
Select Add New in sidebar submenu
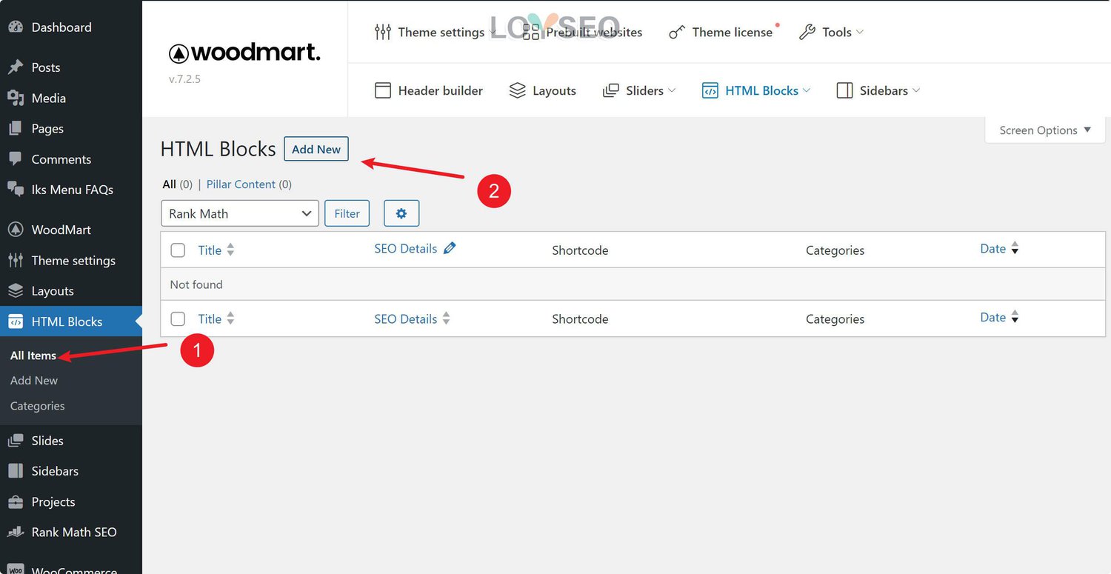34,381
